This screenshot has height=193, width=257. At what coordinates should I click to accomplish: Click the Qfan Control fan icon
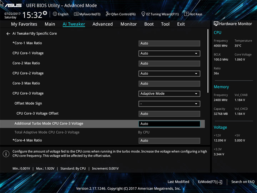click(x=108, y=14)
